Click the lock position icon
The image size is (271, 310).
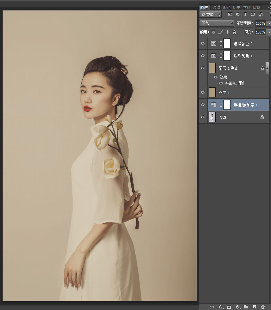(228, 32)
